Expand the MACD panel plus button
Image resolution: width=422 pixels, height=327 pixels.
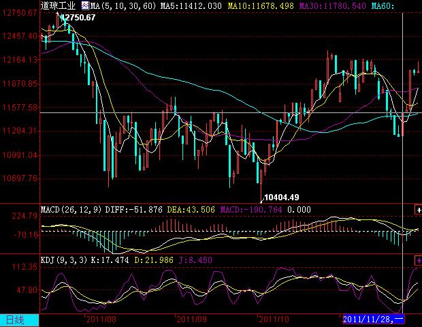419,210
